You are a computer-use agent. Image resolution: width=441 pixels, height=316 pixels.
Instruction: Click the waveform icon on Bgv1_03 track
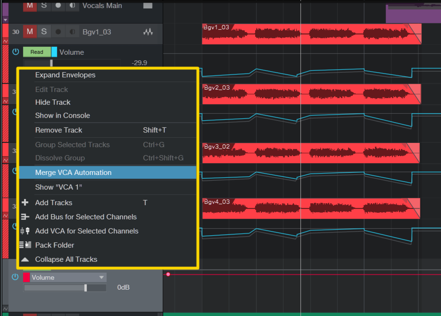148,32
